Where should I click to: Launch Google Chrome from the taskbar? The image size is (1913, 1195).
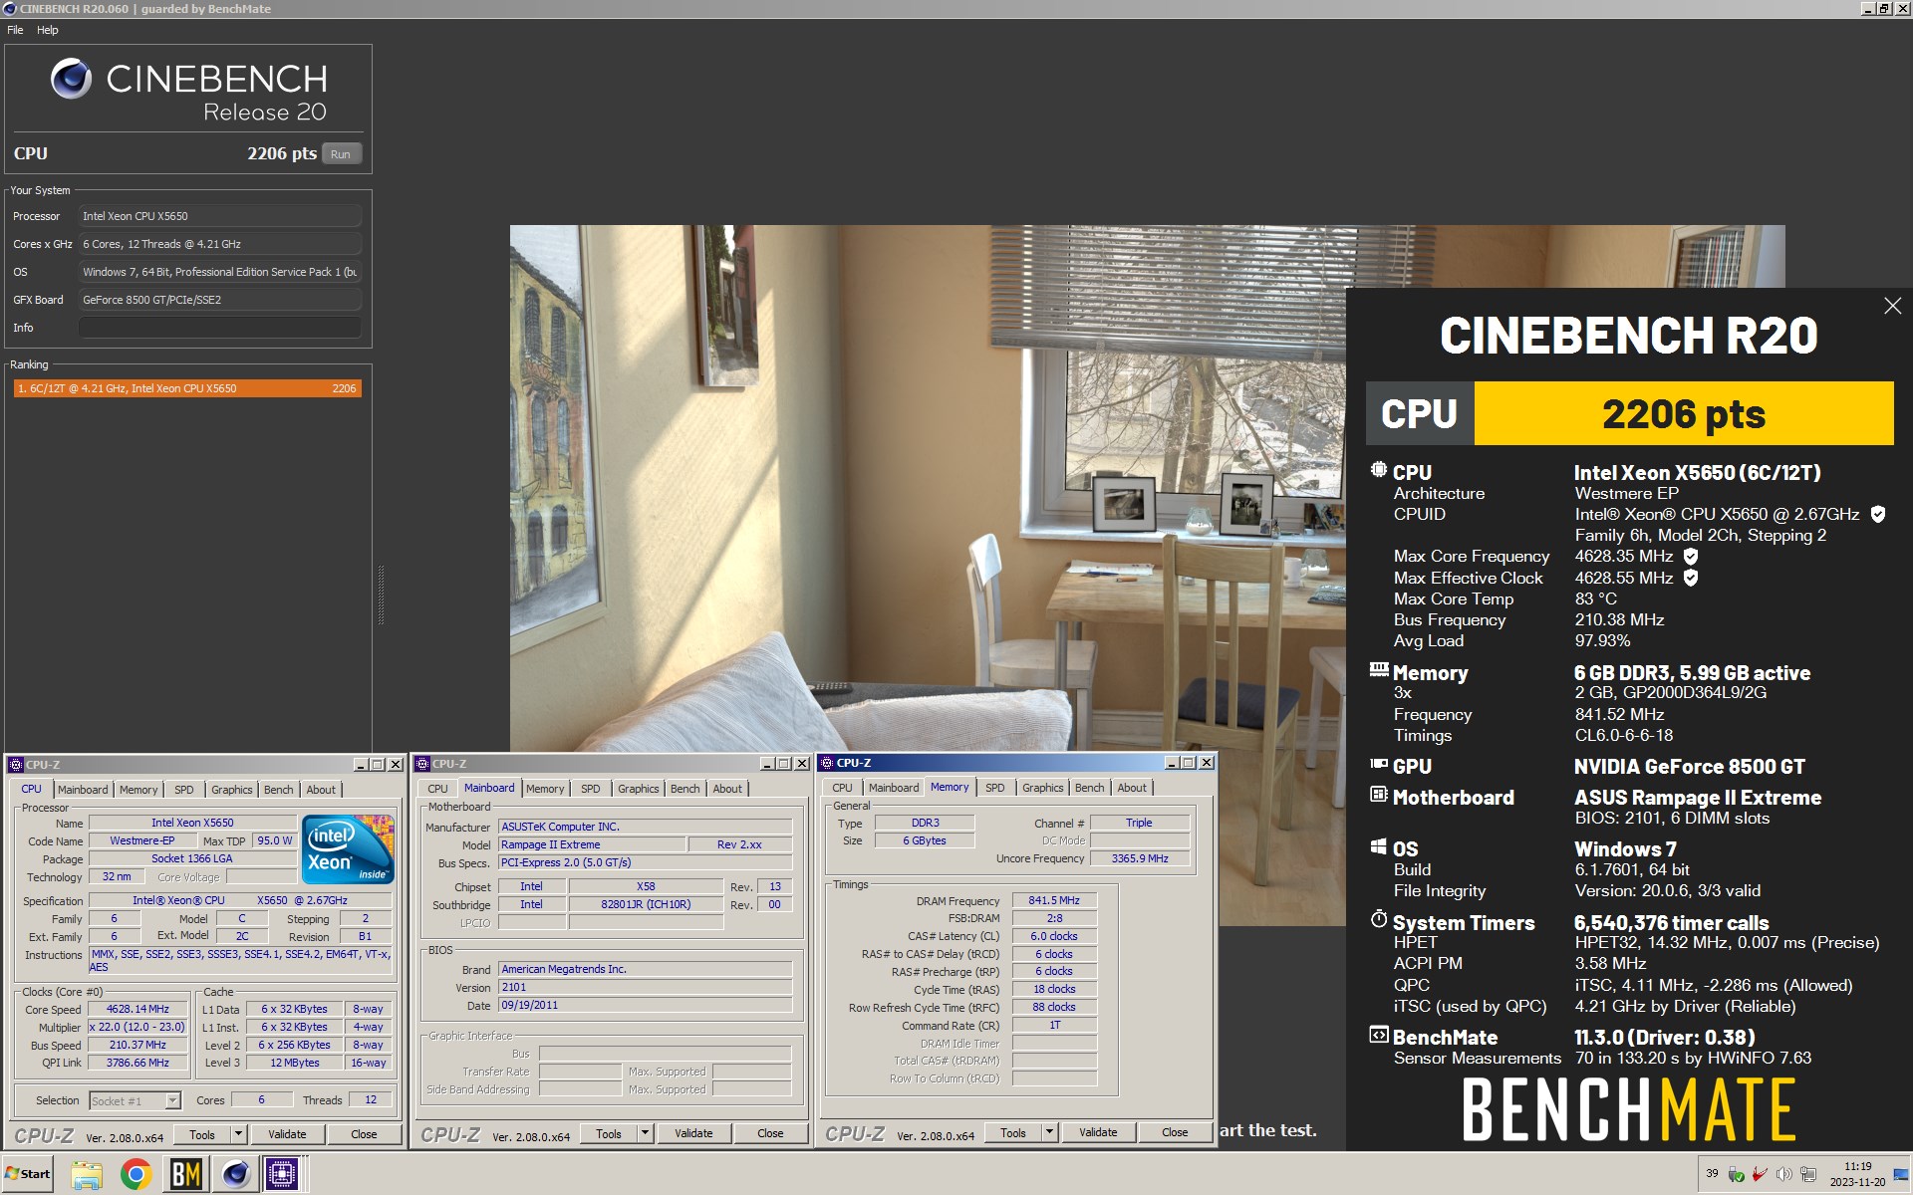click(137, 1174)
